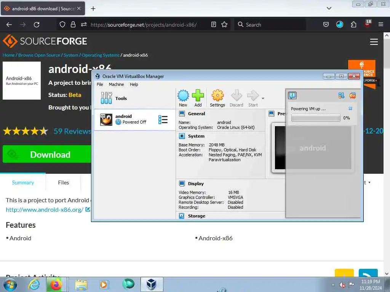Image resolution: width=390 pixels, height=292 pixels.
Task: Click the Browse Open Source breadcrumb
Action: 39,55
